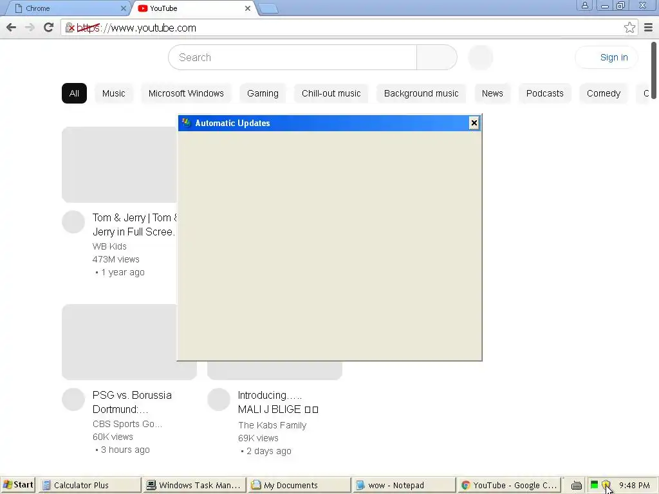Select the Podcasts filter chip

coord(544,93)
